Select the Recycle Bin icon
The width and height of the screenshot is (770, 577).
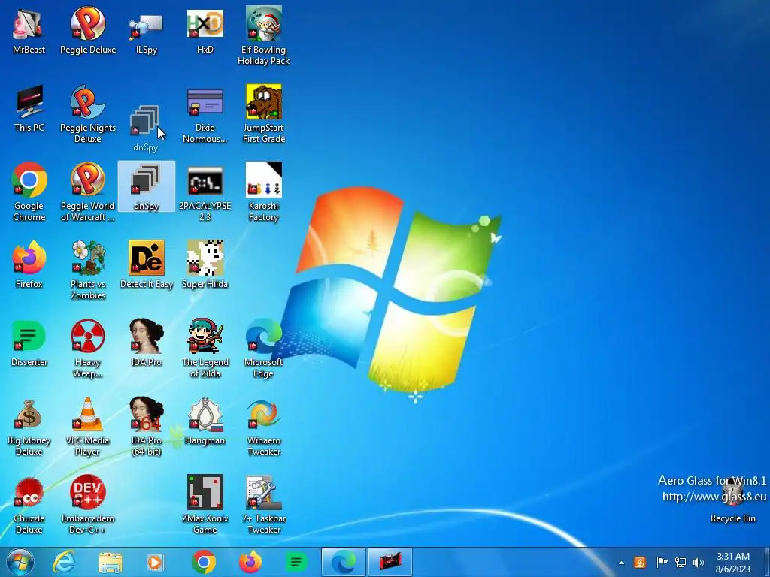point(732,500)
